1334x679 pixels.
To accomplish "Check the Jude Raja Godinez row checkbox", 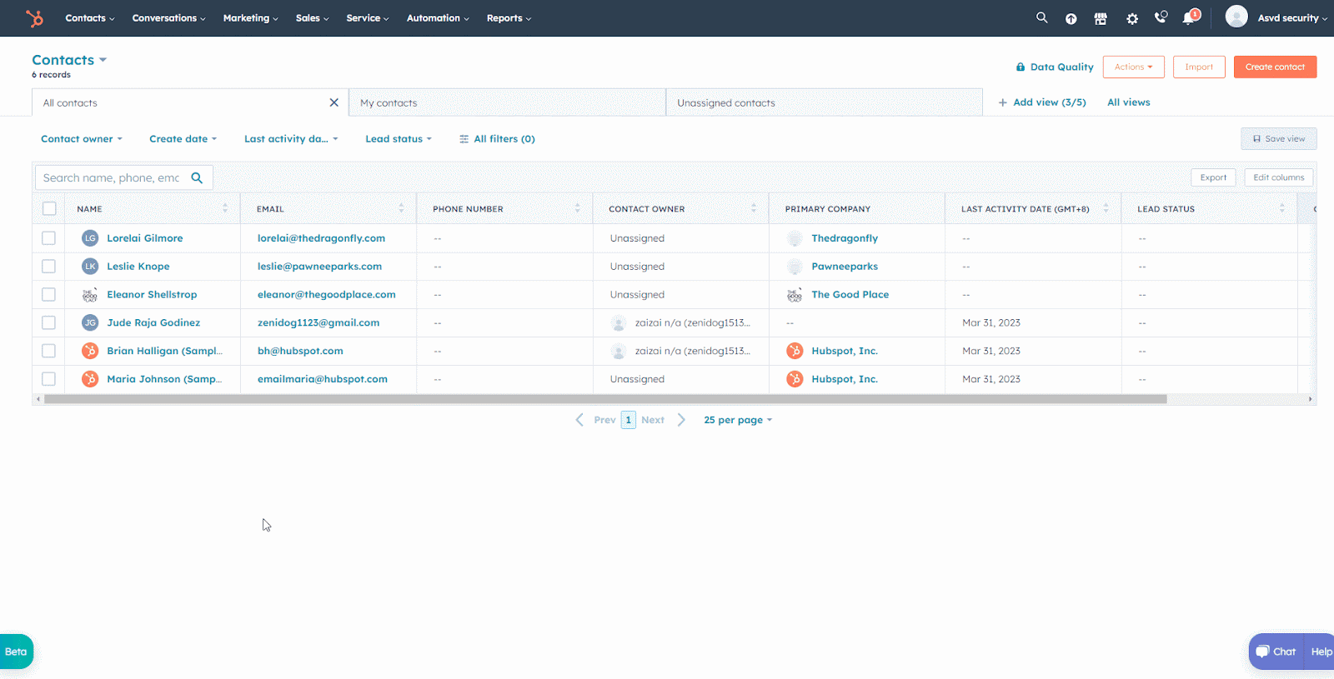I will point(49,322).
